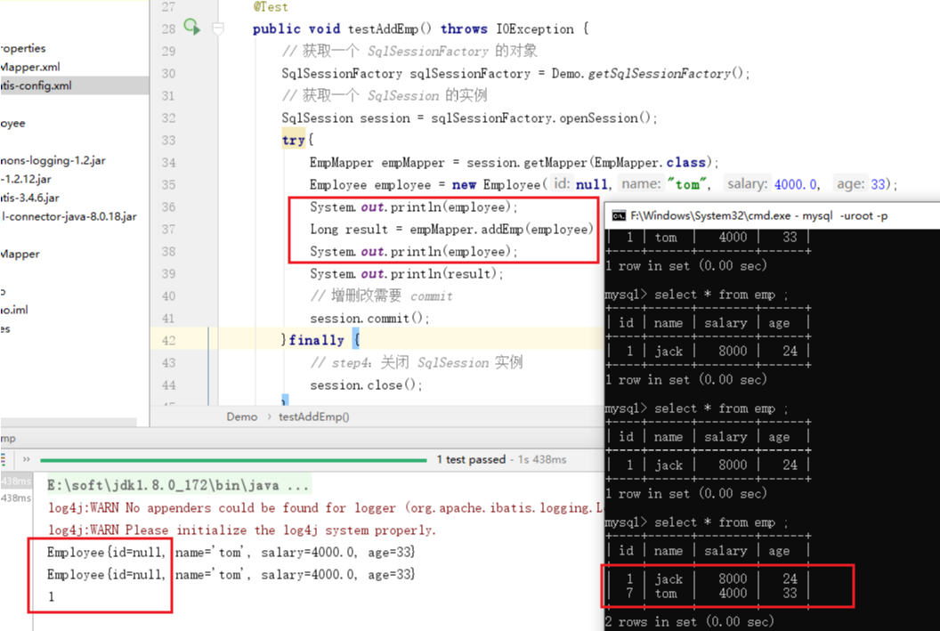Click highlighted 438ms test tree row
This screenshot has height=631, width=940.
click(x=16, y=481)
